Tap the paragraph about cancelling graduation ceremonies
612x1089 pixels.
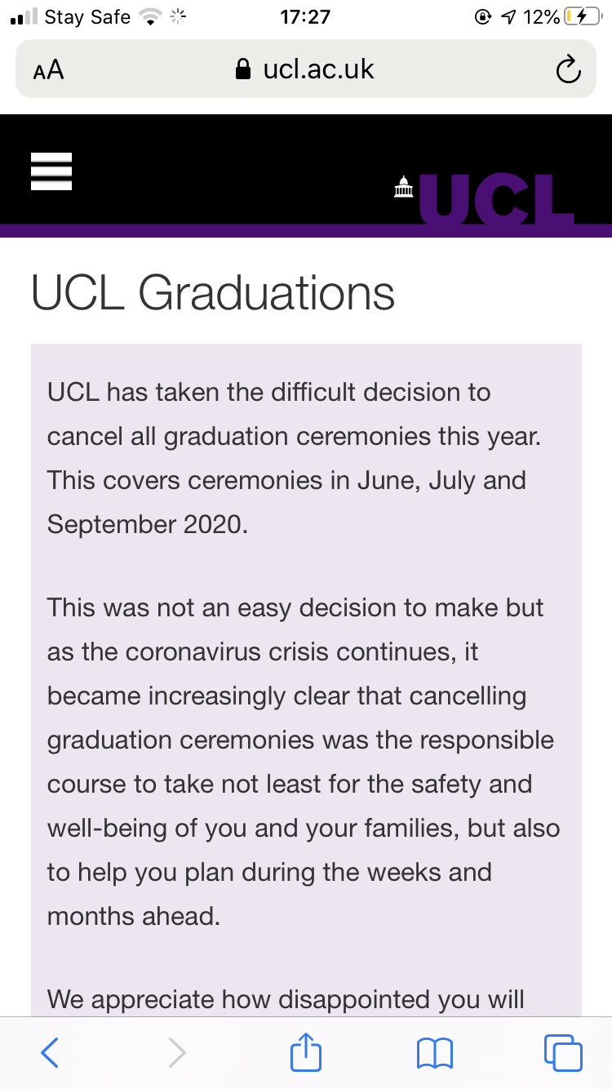coord(294,458)
